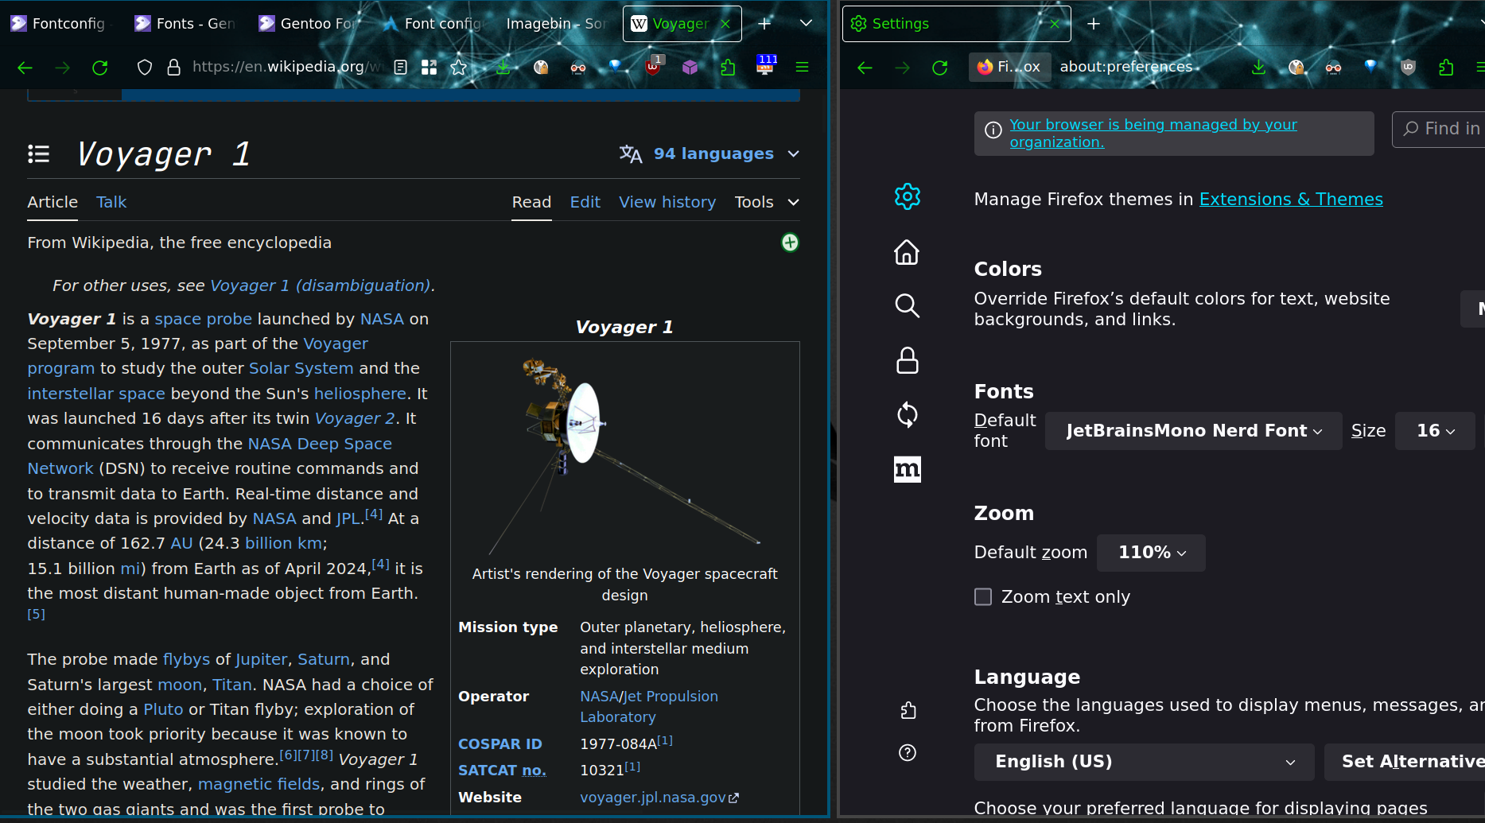Go back in the Wikipedia window
Viewport: 1485px width, 823px height.
coord(25,68)
